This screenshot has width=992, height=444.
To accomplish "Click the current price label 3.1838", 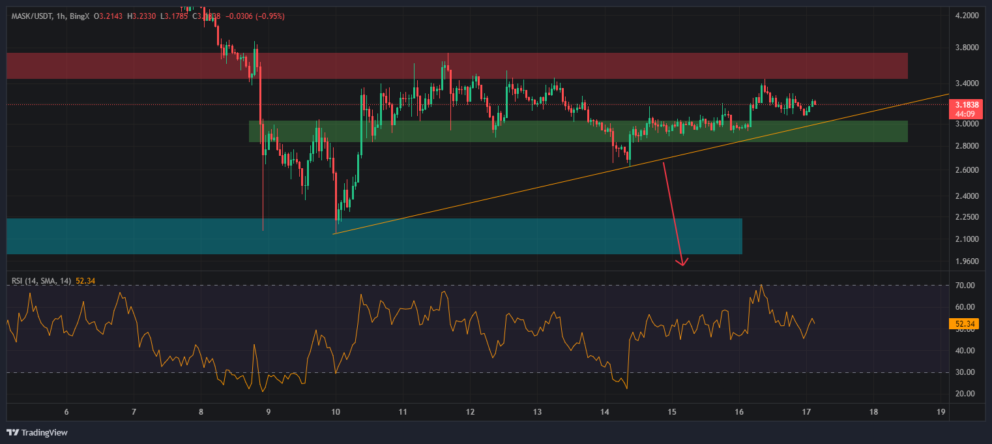I will pyautogui.click(x=966, y=104).
